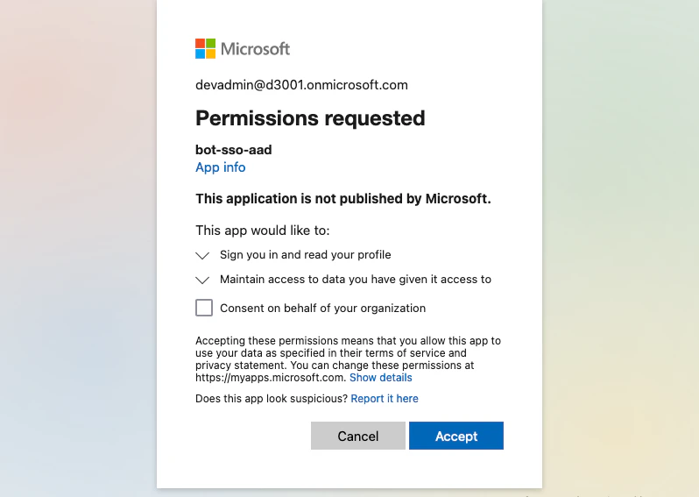699x497 pixels.
Task: Open the Show details link
Action: point(381,378)
